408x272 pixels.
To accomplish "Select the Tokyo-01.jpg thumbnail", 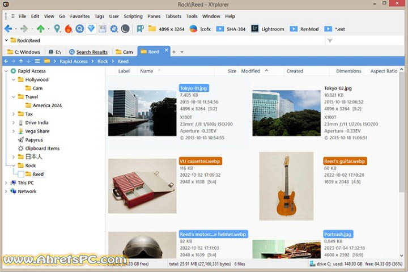I will pos(142,113).
